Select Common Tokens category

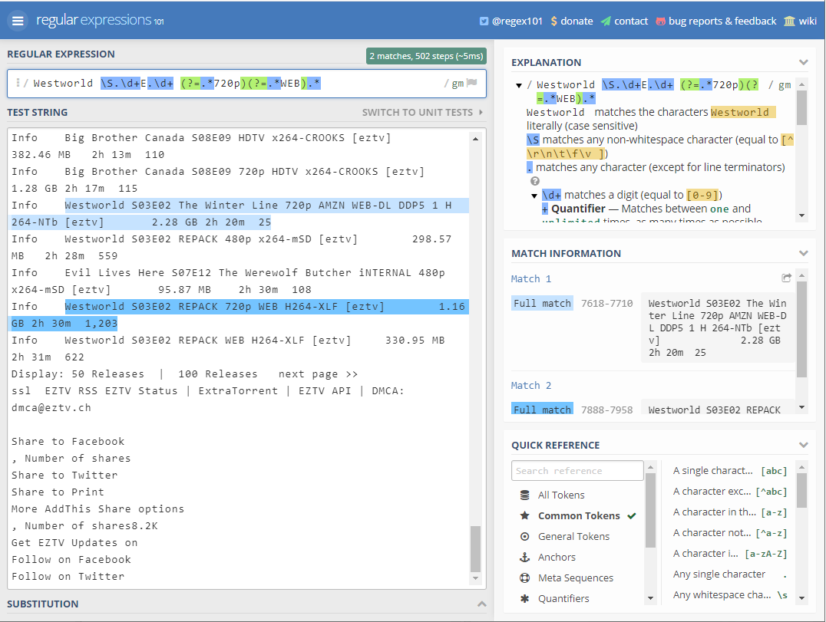click(x=579, y=515)
